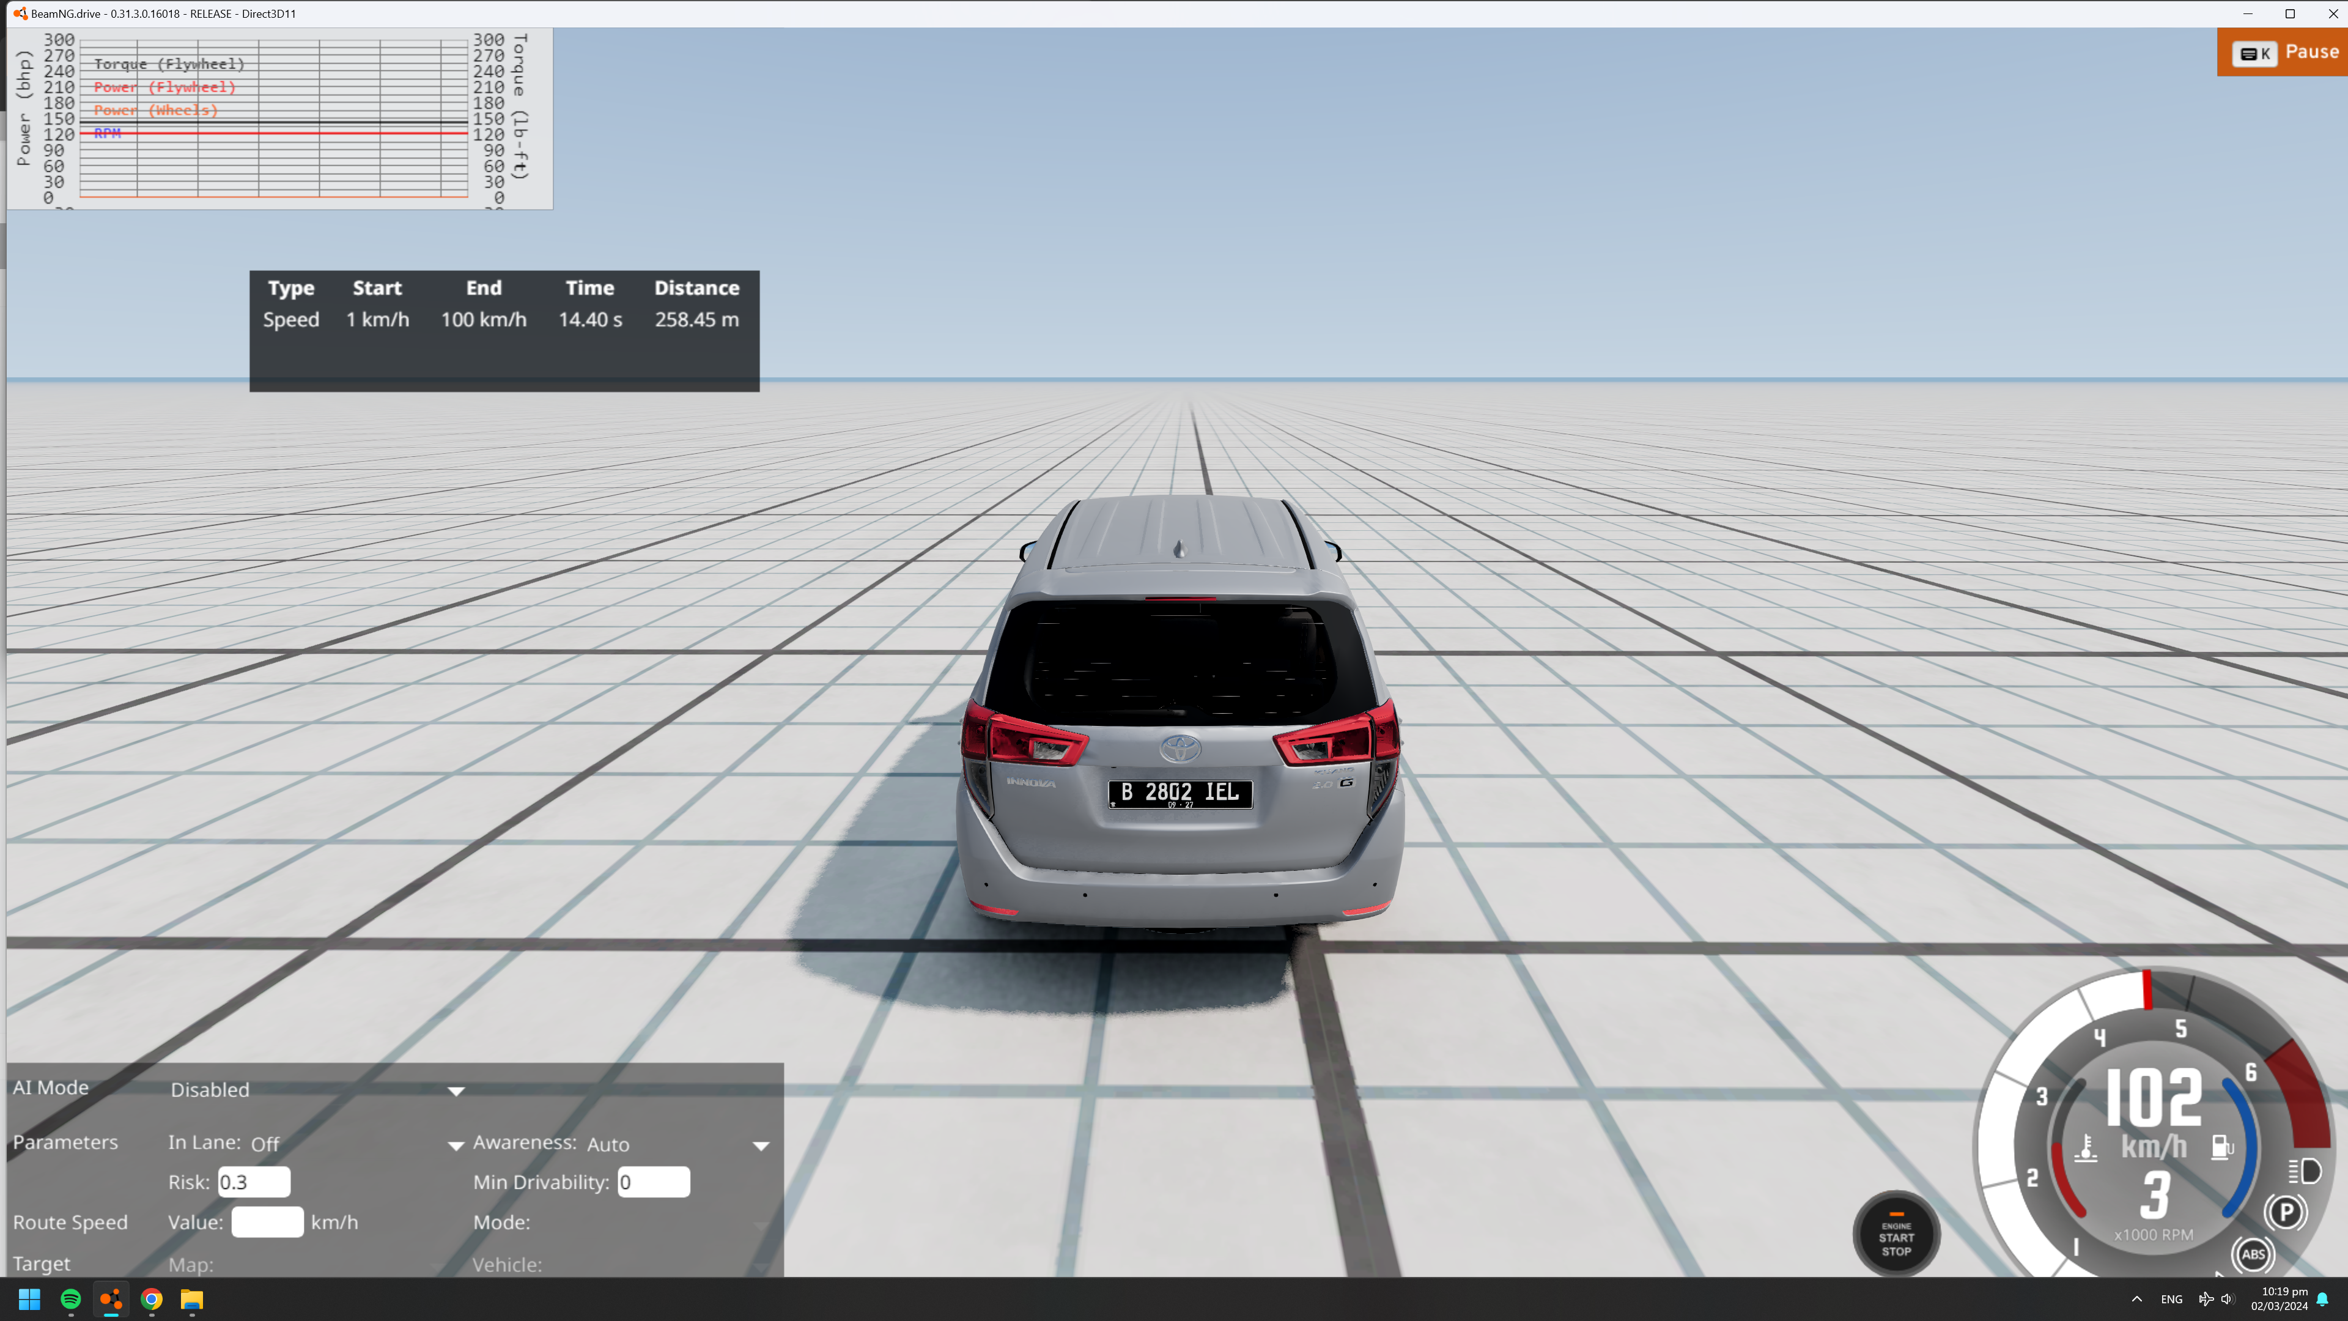Click the ABS indicator on the tachometer
Viewport: 2348px width, 1321px height.
tap(2252, 1254)
